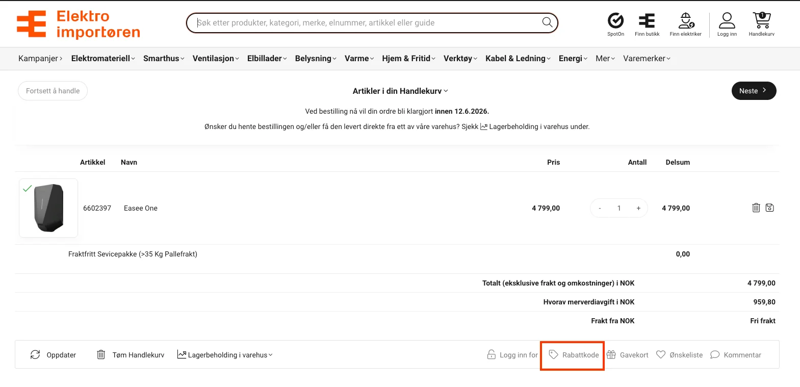Delete Easee One with trash icon
800x387 pixels.
(x=756, y=208)
